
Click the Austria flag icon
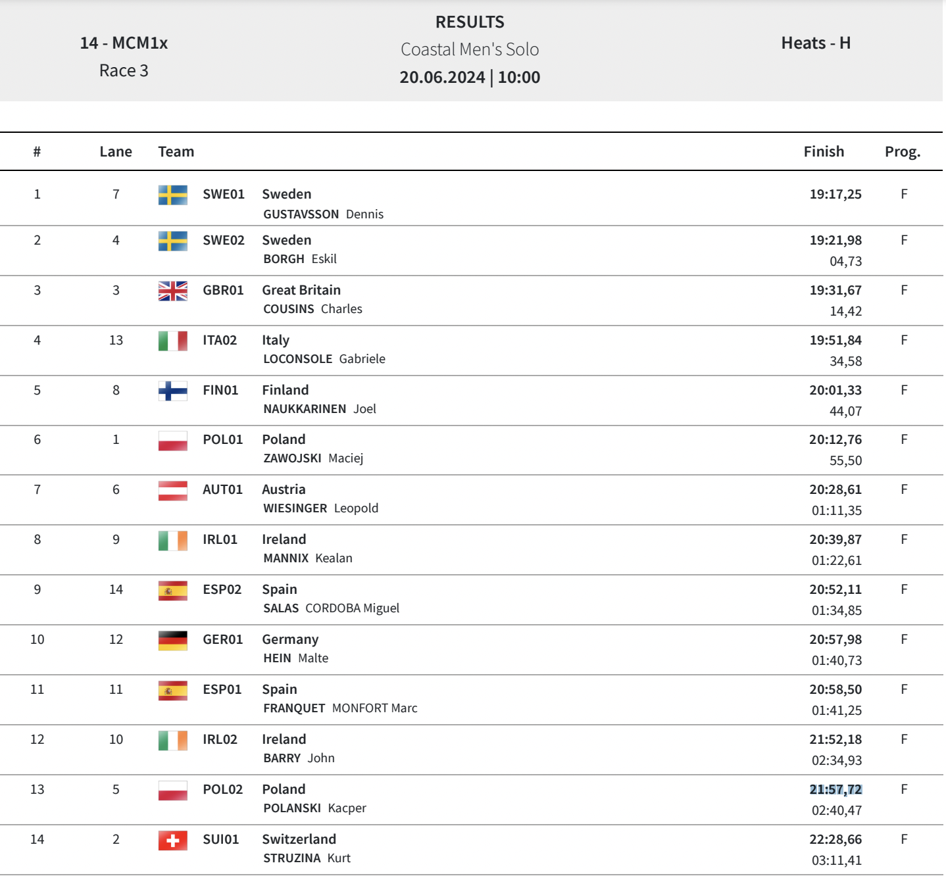pyautogui.click(x=172, y=491)
